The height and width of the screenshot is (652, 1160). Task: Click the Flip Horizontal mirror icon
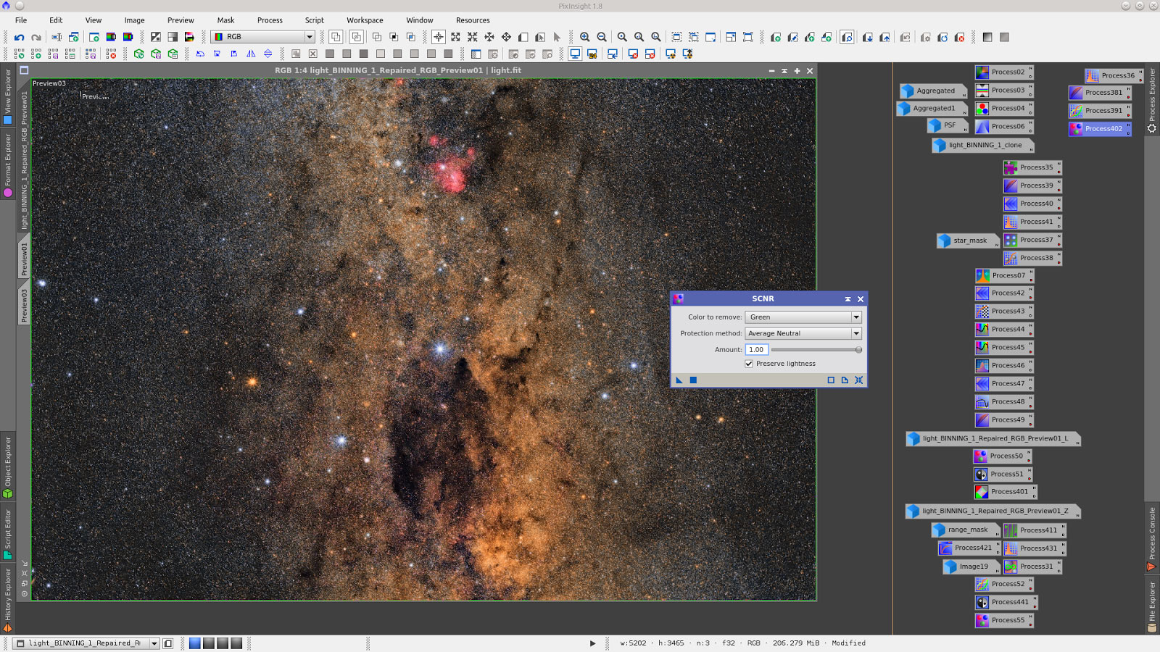tap(251, 54)
